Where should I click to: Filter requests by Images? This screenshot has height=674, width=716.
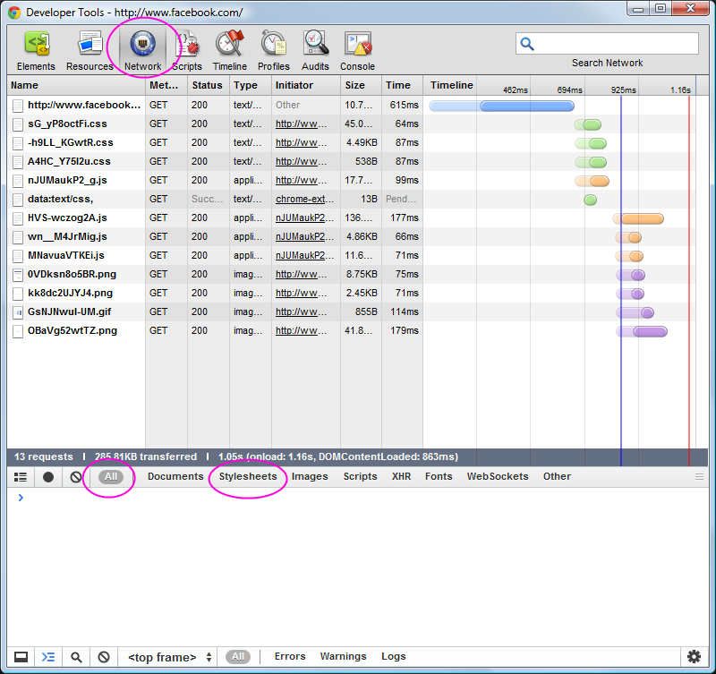pos(310,476)
